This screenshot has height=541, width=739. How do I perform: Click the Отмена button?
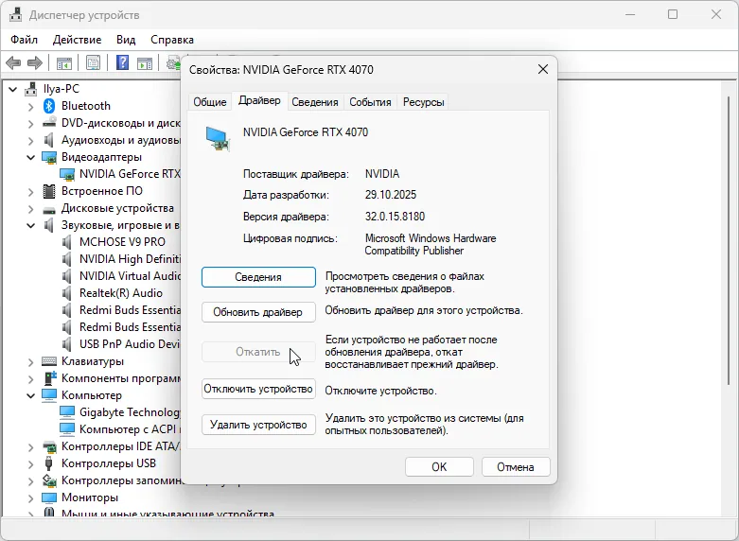pyautogui.click(x=516, y=466)
